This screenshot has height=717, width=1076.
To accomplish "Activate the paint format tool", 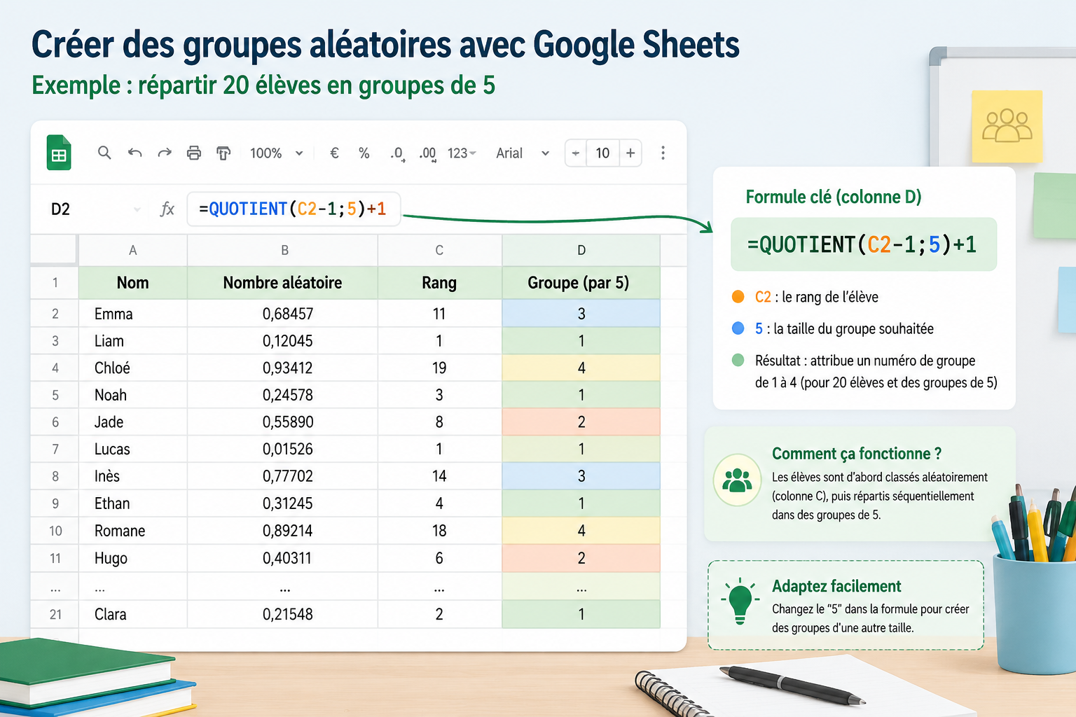I will (x=223, y=153).
